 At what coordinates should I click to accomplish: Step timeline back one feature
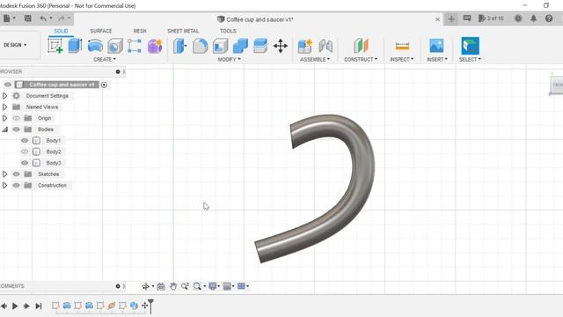4,306
